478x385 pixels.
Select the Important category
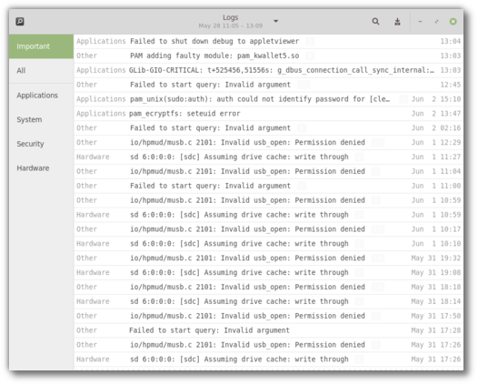[41, 46]
